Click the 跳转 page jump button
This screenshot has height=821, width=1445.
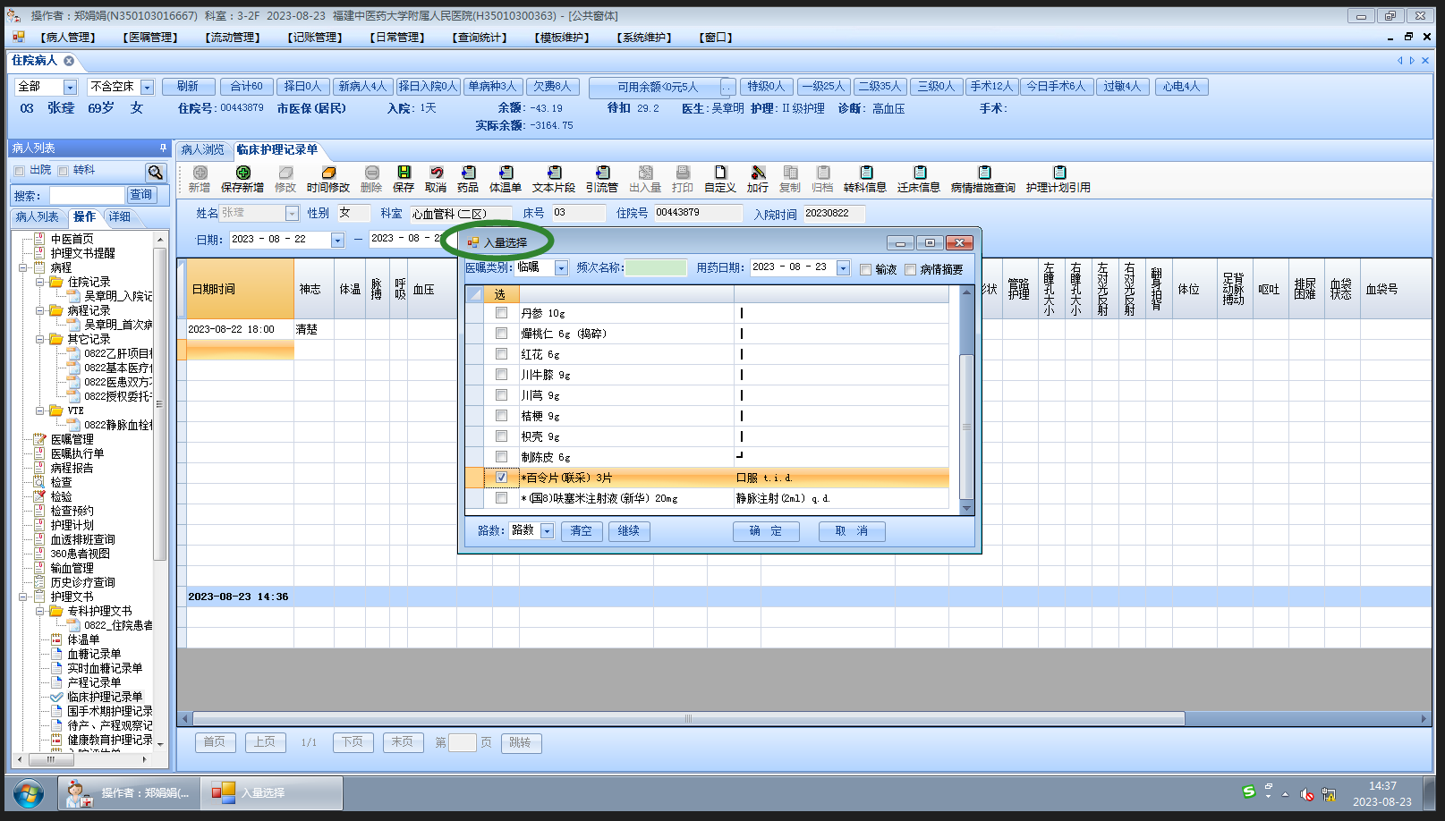coord(520,742)
